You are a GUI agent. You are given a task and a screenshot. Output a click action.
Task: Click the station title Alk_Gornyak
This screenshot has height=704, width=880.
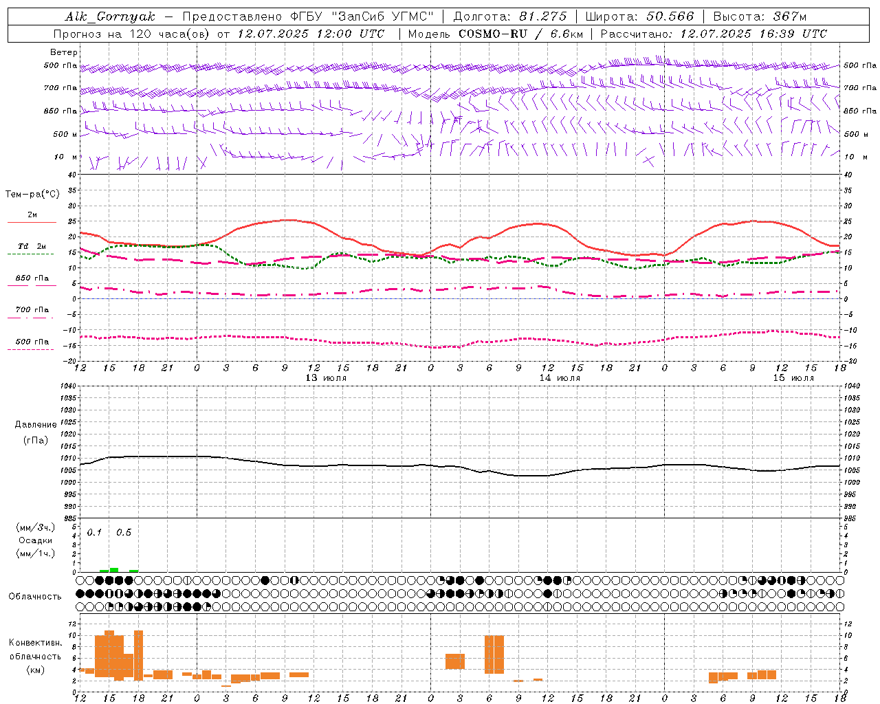(x=110, y=16)
